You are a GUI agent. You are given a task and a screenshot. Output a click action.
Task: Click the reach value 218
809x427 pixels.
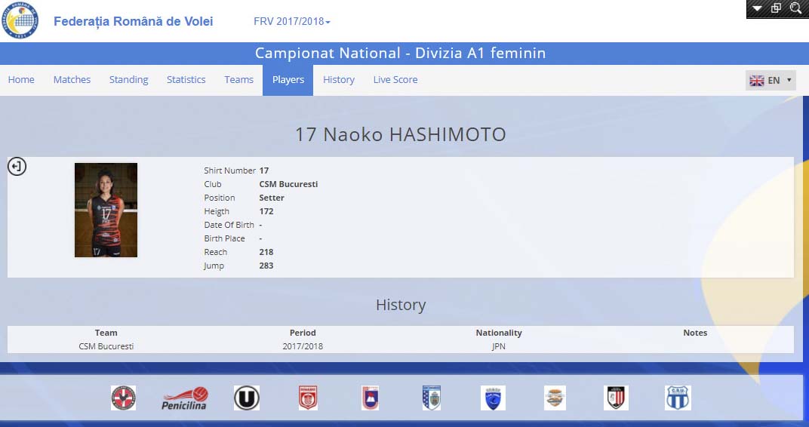(266, 252)
